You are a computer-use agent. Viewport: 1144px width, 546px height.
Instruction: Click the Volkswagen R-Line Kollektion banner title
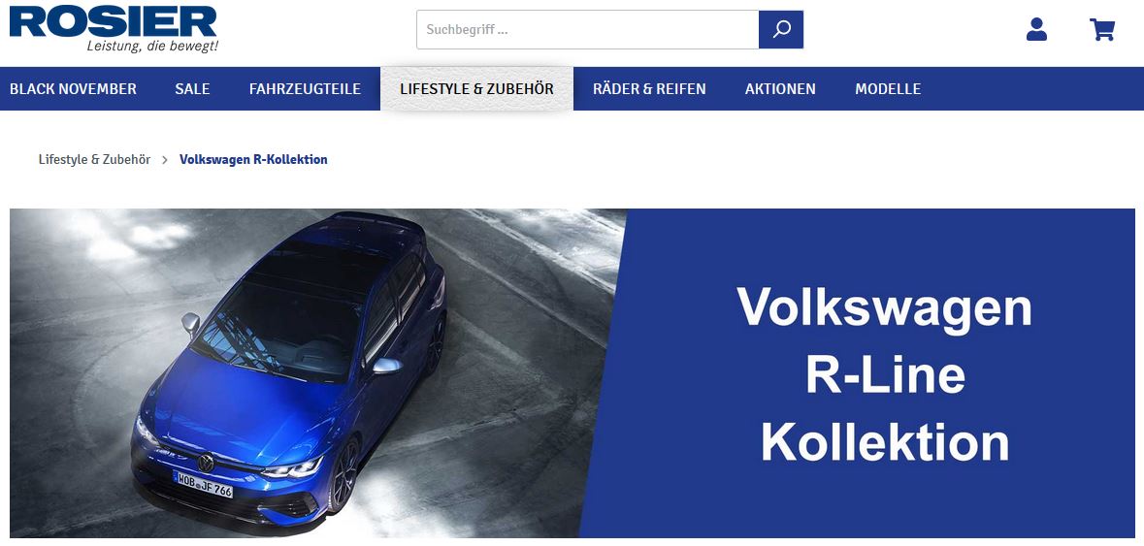[884, 375]
